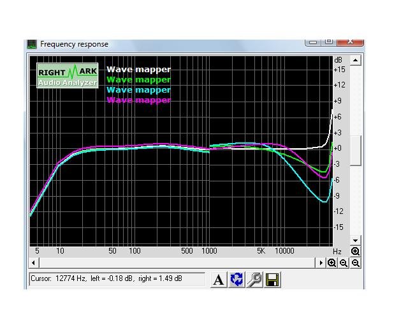Click the Frequency response window icon
The image size is (408, 327).
(x=32, y=44)
